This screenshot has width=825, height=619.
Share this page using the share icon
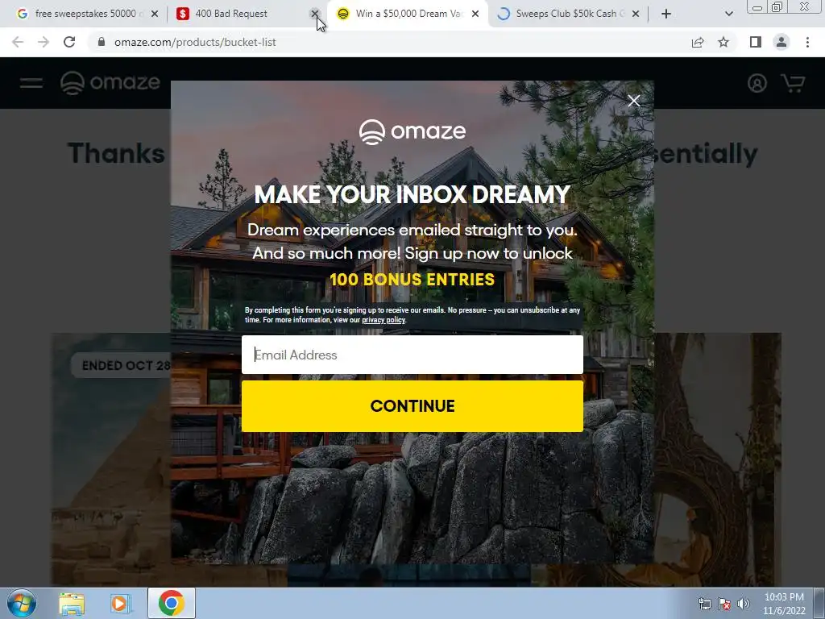point(698,42)
